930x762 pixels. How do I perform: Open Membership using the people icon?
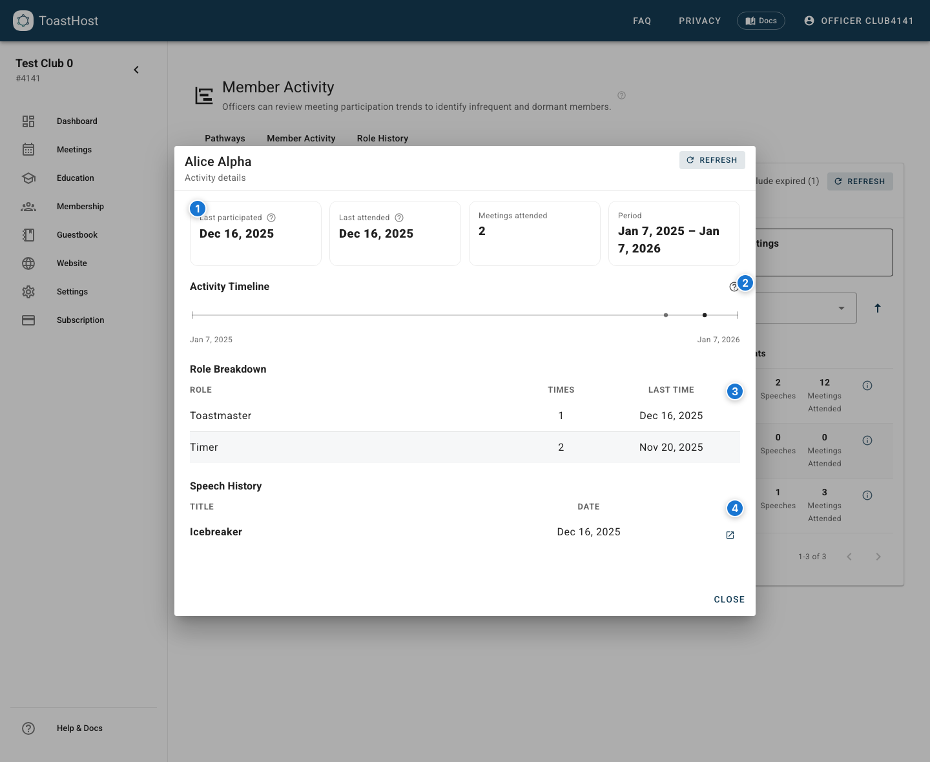[28, 206]
